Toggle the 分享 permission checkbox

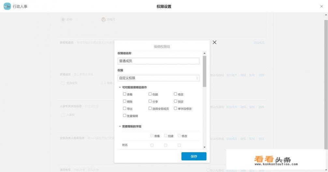[x=150, y=101]
